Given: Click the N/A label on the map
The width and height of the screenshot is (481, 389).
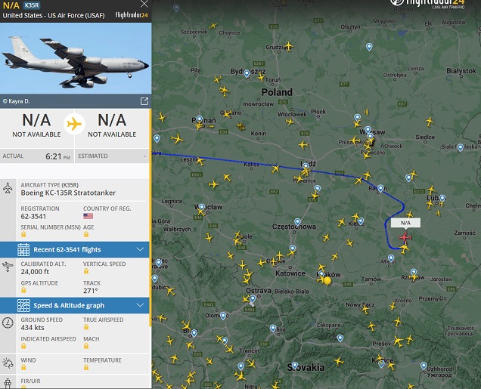Looking at the screenshot, I should [405, 223].
